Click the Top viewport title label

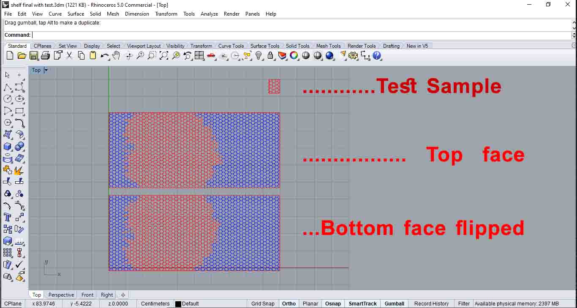tap(36, 70)
